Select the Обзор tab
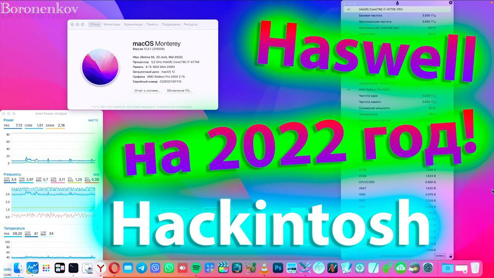494x278 pixels. (x=95, y=24)
